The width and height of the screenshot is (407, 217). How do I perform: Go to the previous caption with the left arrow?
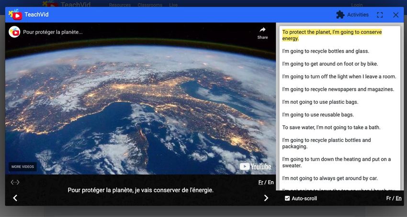pos(15,198)
